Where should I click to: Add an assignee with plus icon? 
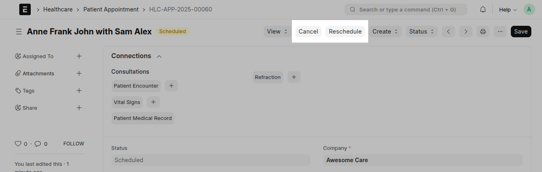pyautogui.click(x=79, y=56)
